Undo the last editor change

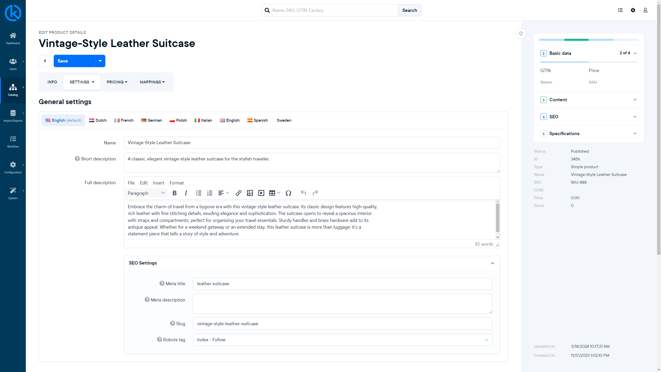click(x=304, y=193)
